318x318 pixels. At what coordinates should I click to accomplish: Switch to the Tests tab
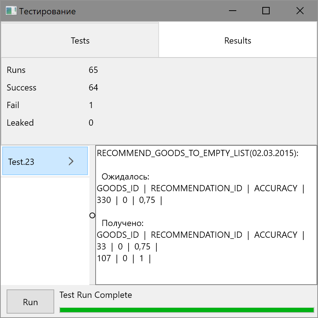[80, 41]
